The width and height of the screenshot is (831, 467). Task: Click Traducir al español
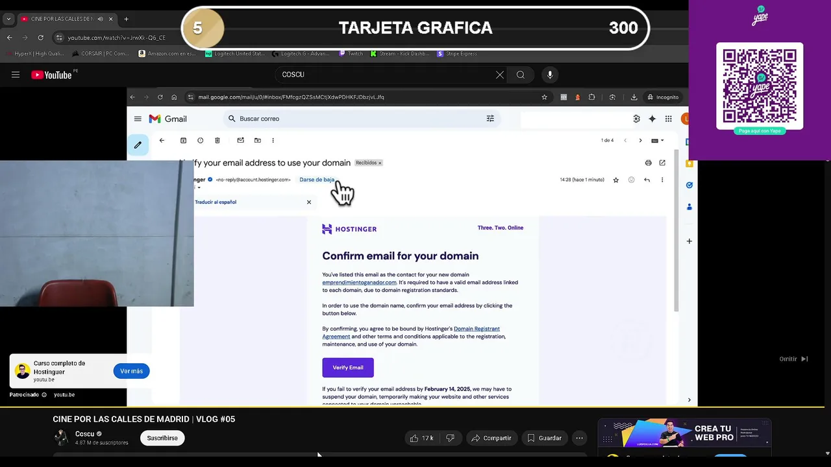point(216,202)
